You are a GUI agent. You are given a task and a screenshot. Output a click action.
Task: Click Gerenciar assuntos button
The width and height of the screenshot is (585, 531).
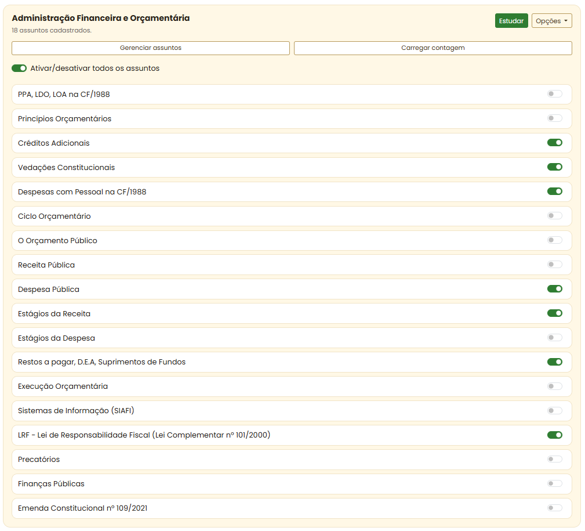151,48
